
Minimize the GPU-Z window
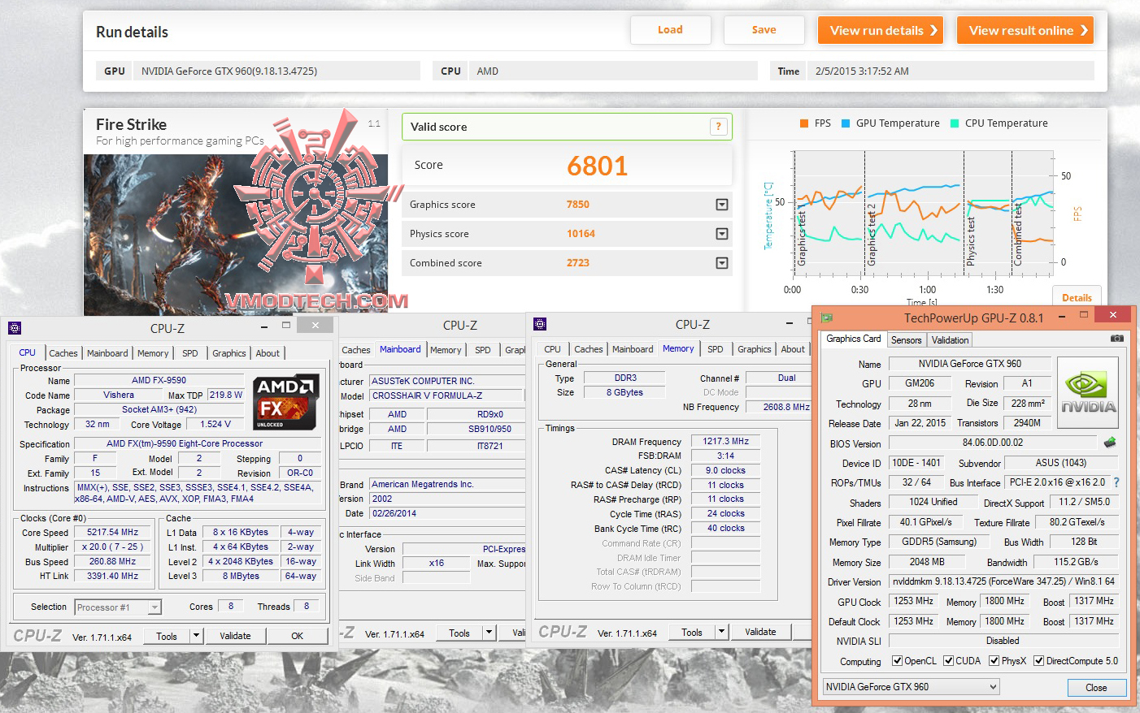pos(1062,316)
